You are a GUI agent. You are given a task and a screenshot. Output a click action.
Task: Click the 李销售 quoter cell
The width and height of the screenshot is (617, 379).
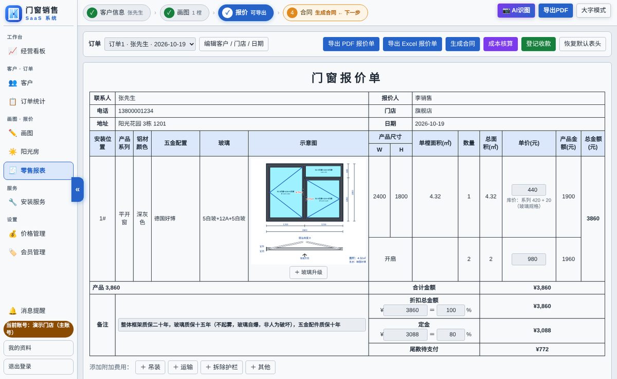click(509, 98)
